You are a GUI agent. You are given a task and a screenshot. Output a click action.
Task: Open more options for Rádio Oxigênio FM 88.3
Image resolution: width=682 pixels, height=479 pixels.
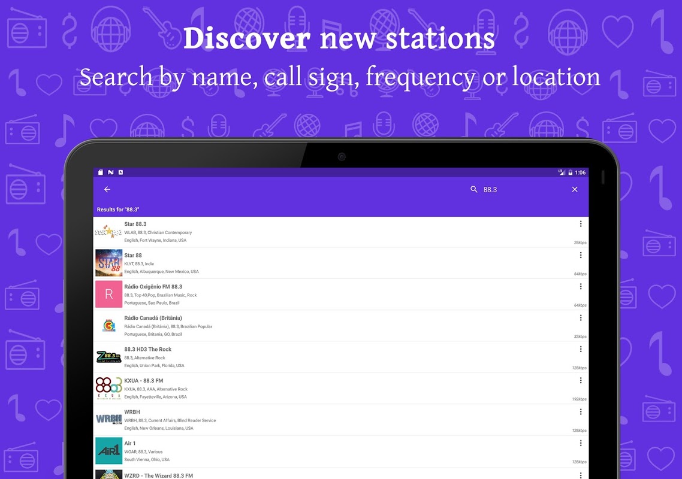click(580, 286)
